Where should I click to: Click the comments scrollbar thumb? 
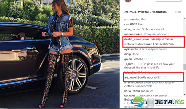pyautogui.click(x=184, y=67)
